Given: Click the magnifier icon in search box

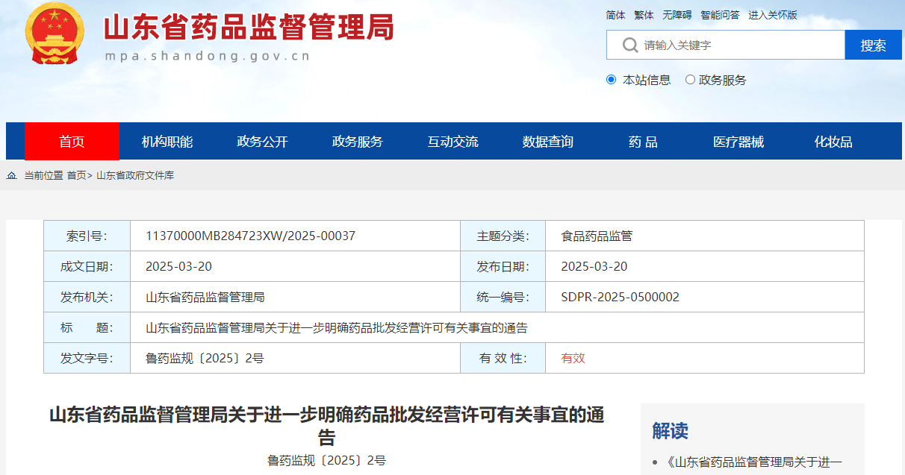Looking at the screenshot, I should pyautogui.click(x=630, y=45).
